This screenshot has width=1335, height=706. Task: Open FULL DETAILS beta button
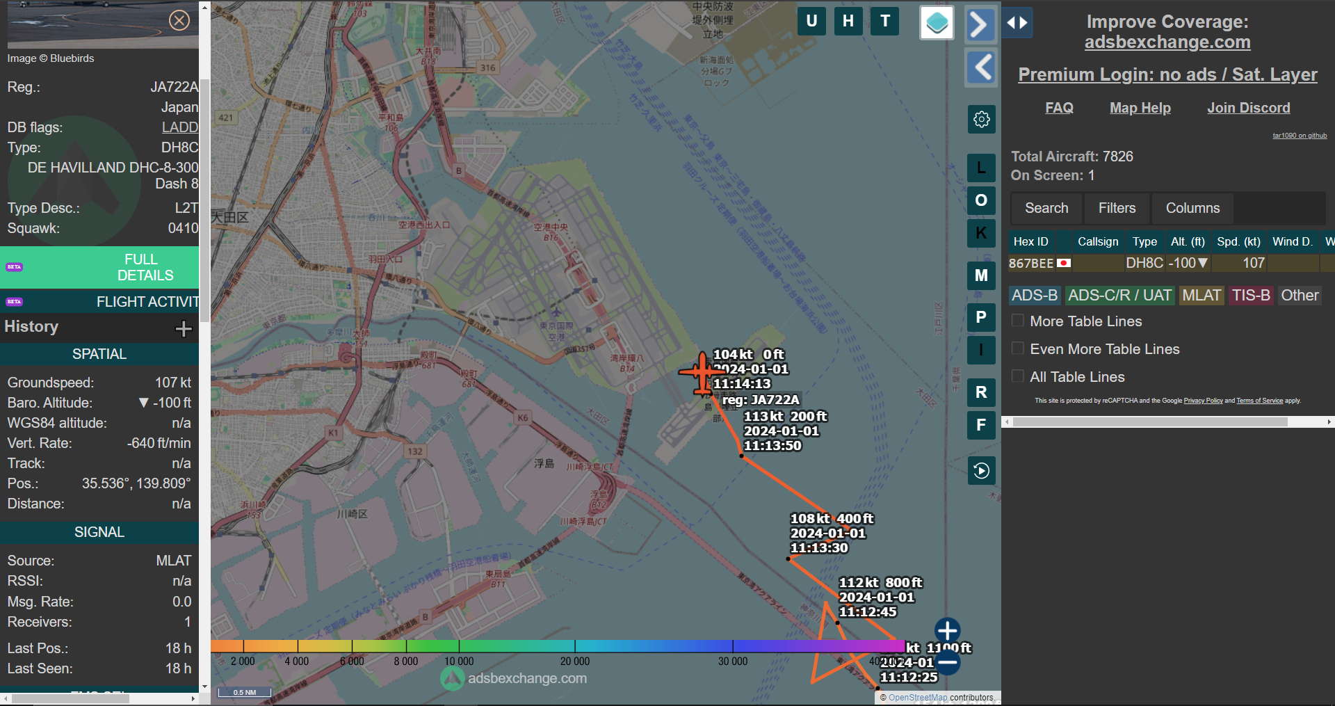pos(99,267)
